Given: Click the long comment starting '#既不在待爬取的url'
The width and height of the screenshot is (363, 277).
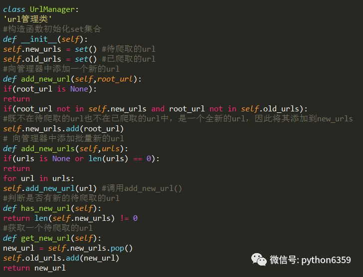Looking at the screenshot, I should (178, 119).
